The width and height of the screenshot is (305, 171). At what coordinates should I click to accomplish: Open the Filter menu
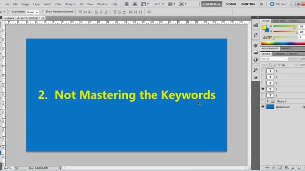pos(58,4)
